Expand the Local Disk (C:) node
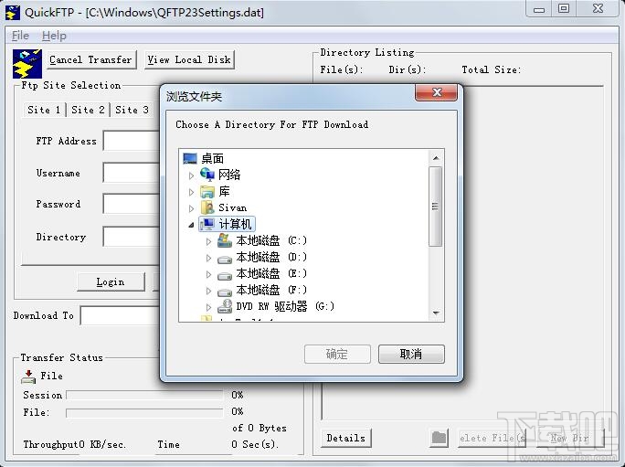The width and height of the screenshot is (625, 467). point(208,241)
